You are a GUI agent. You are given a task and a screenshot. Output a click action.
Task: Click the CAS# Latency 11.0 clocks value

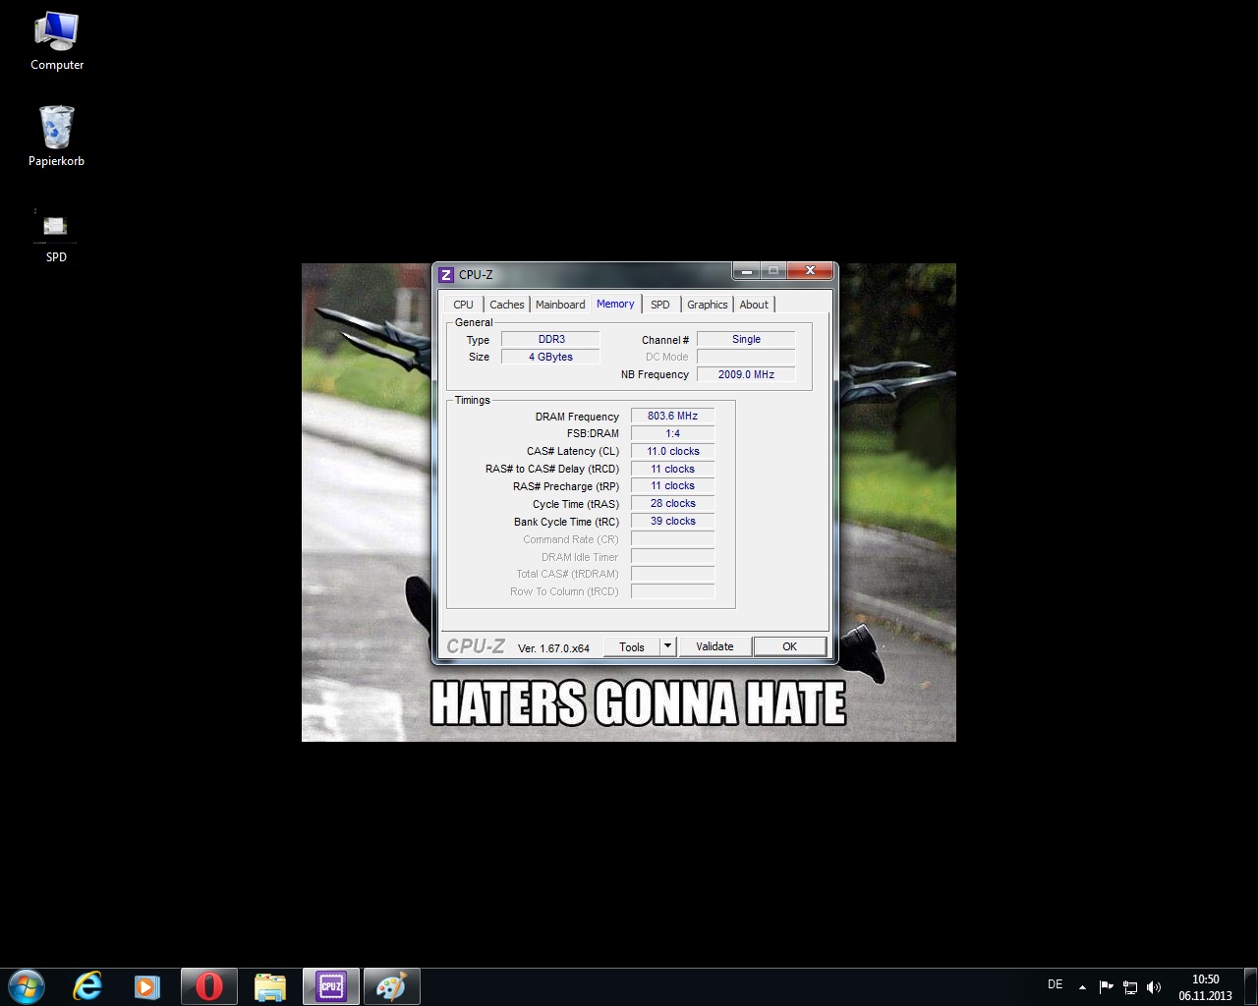pyautogui.click(x=672, y=451)
